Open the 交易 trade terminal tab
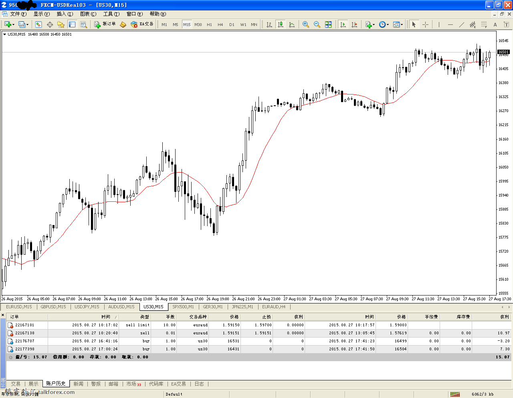This screenshot has height=398, width=513. pyautogui.click(x=16, y=384)
